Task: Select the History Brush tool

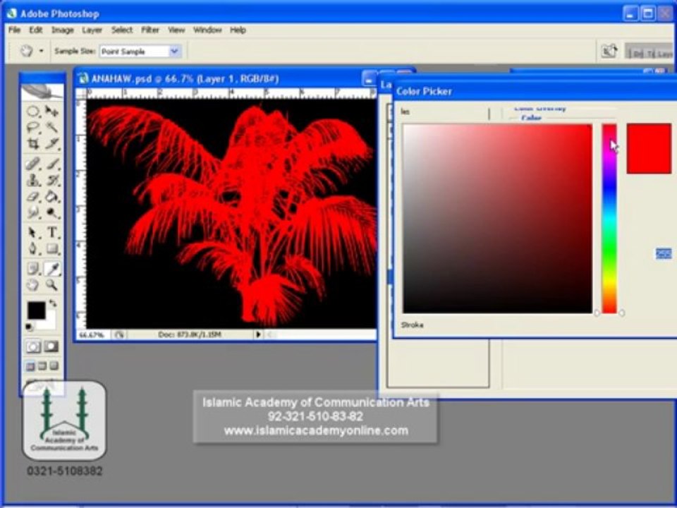Action: click(x=52, y=180)
